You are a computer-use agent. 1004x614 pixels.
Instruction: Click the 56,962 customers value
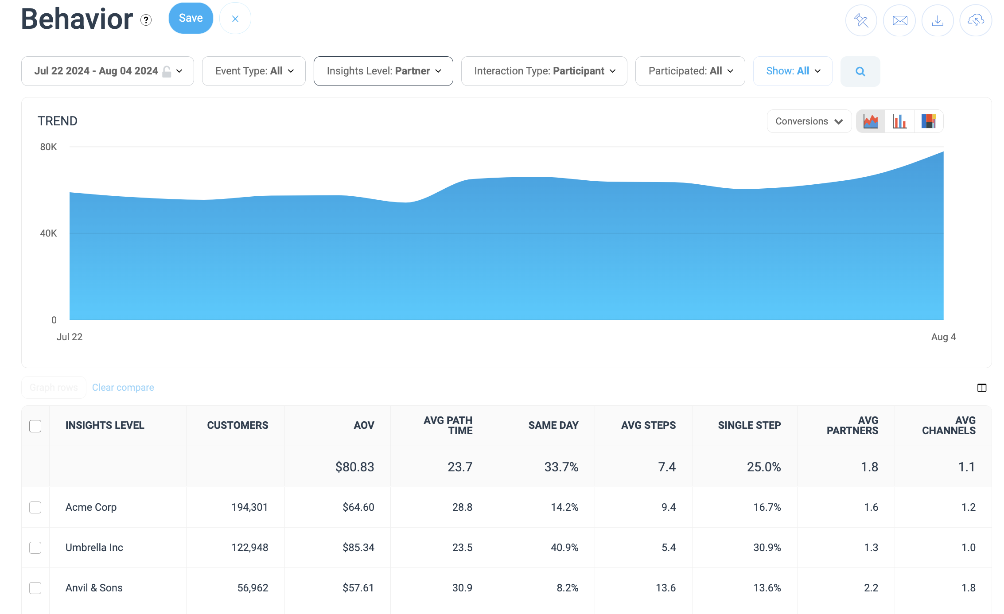[253, 588]
